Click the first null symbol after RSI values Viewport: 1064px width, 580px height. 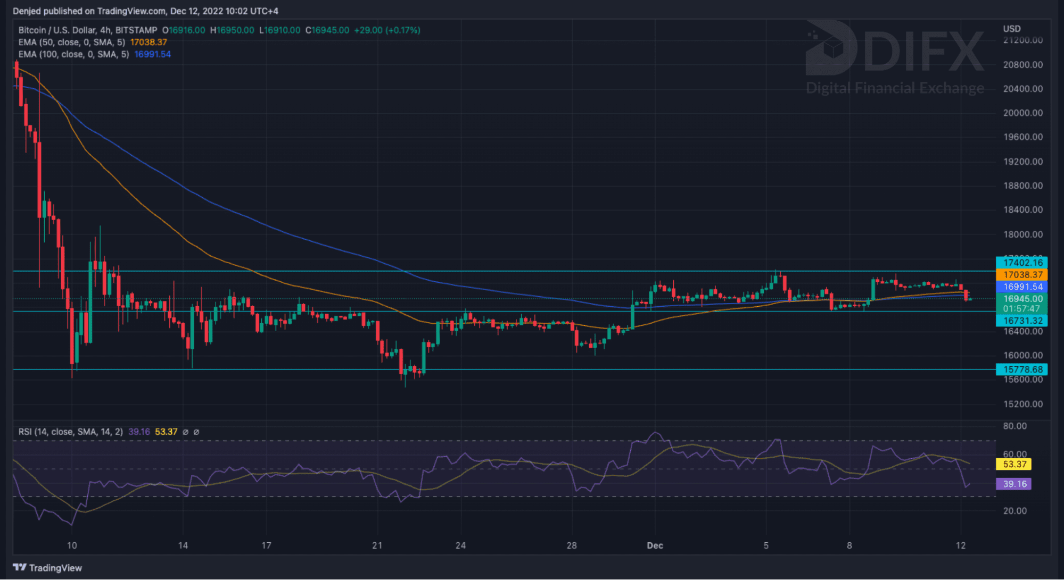coord(185,432)
